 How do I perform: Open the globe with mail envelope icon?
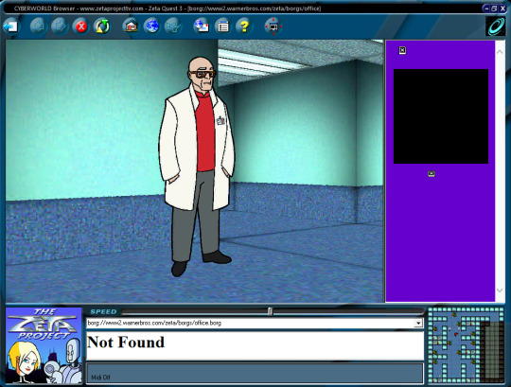(x=202, y=26)
